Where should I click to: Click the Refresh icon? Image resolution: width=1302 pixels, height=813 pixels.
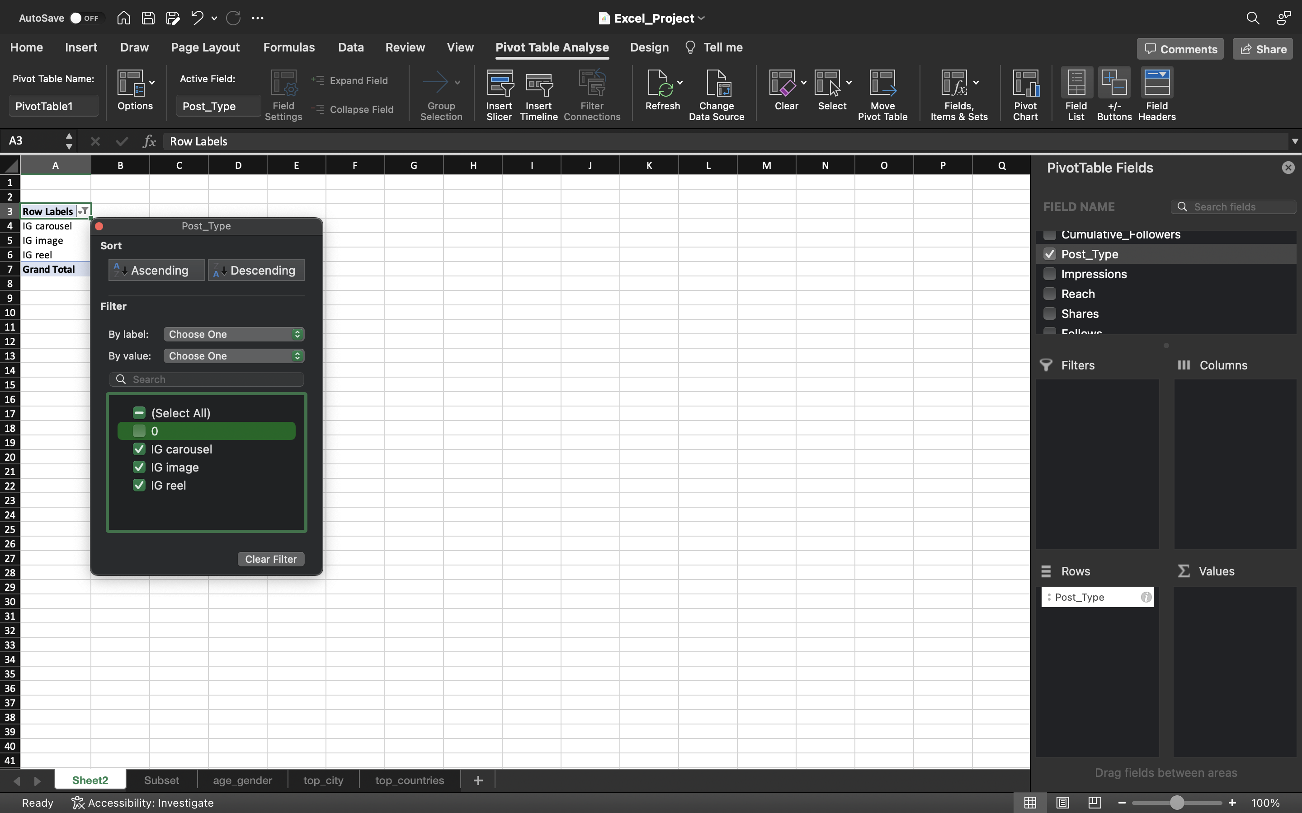point(660,83)
